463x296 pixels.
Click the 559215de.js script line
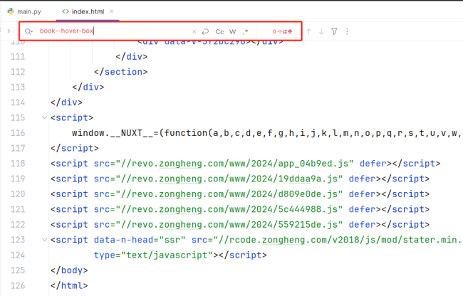tap(240, 225)
